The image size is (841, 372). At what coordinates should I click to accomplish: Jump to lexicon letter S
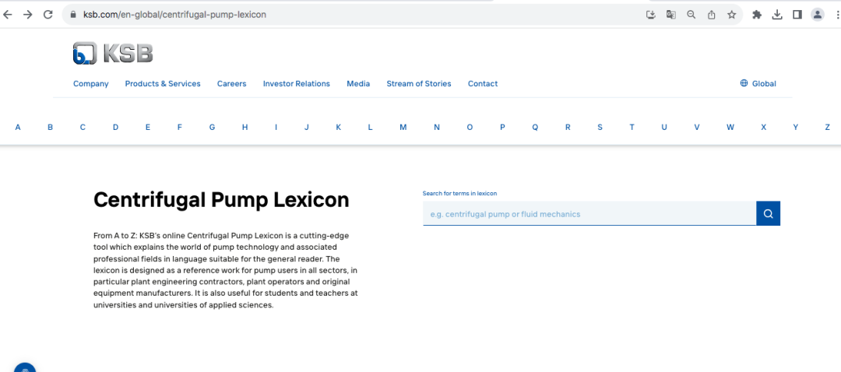(x=600, y=127)
